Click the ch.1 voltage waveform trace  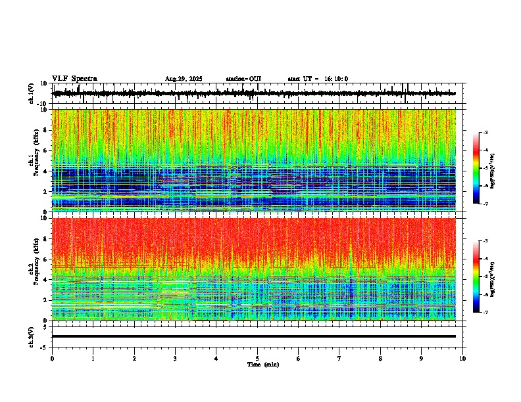[x=253, y=93]
